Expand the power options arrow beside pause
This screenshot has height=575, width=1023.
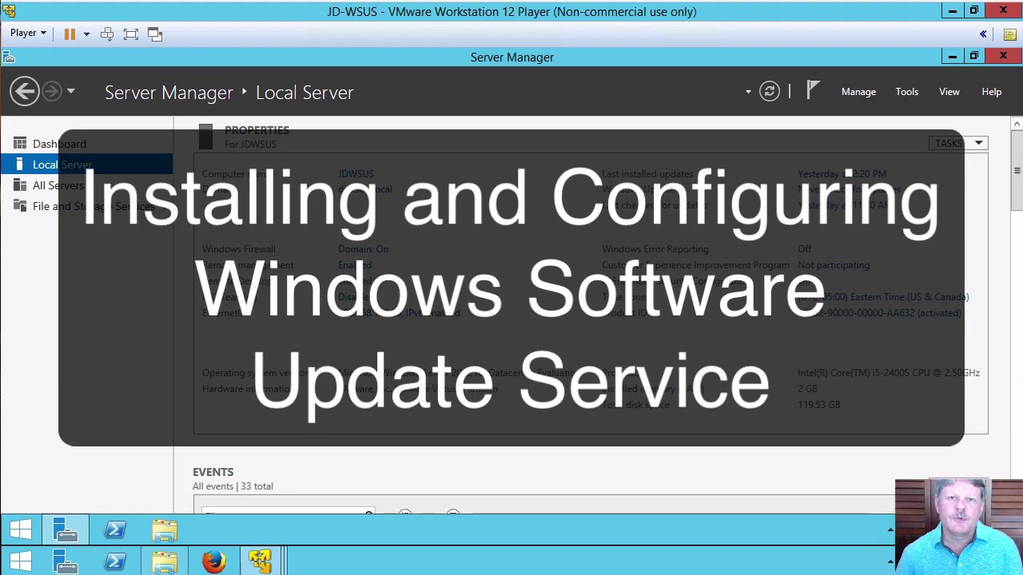(86, 34)
